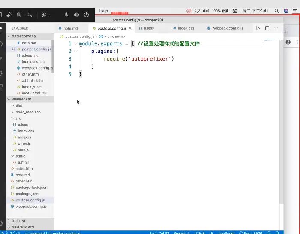Open note.md in project root tree

(30, 175)
